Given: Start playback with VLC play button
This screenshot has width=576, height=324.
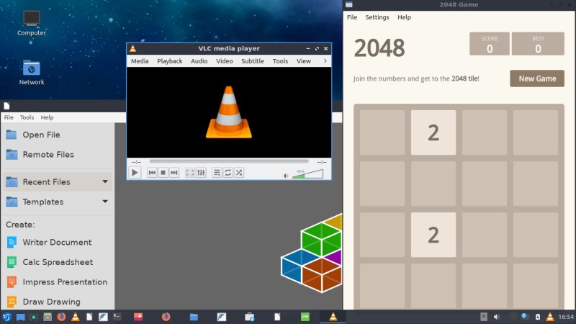Looking at the screenshot, I should point(135,172).
